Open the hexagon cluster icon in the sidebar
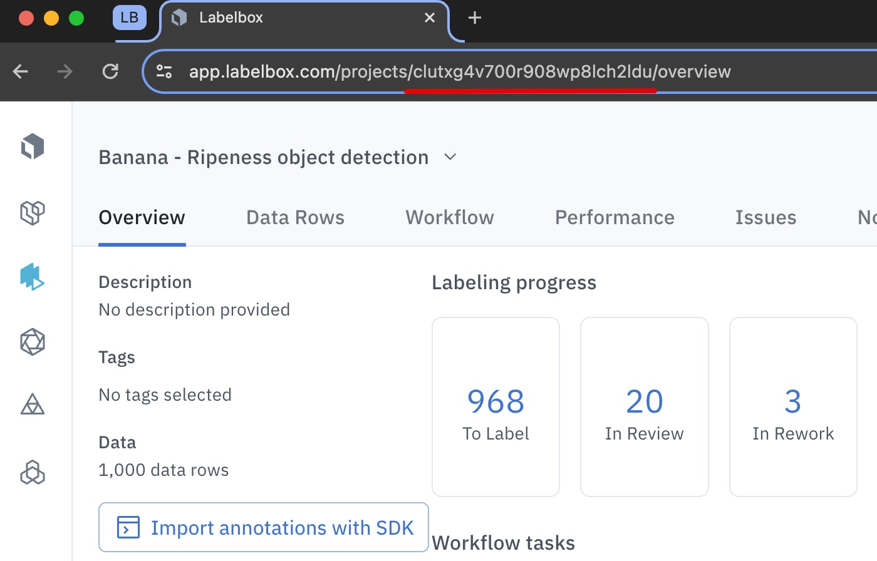The height and width of the screenshot is (561, 877). point(33,473)
